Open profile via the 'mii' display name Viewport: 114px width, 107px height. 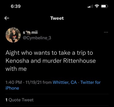(35, 32)
